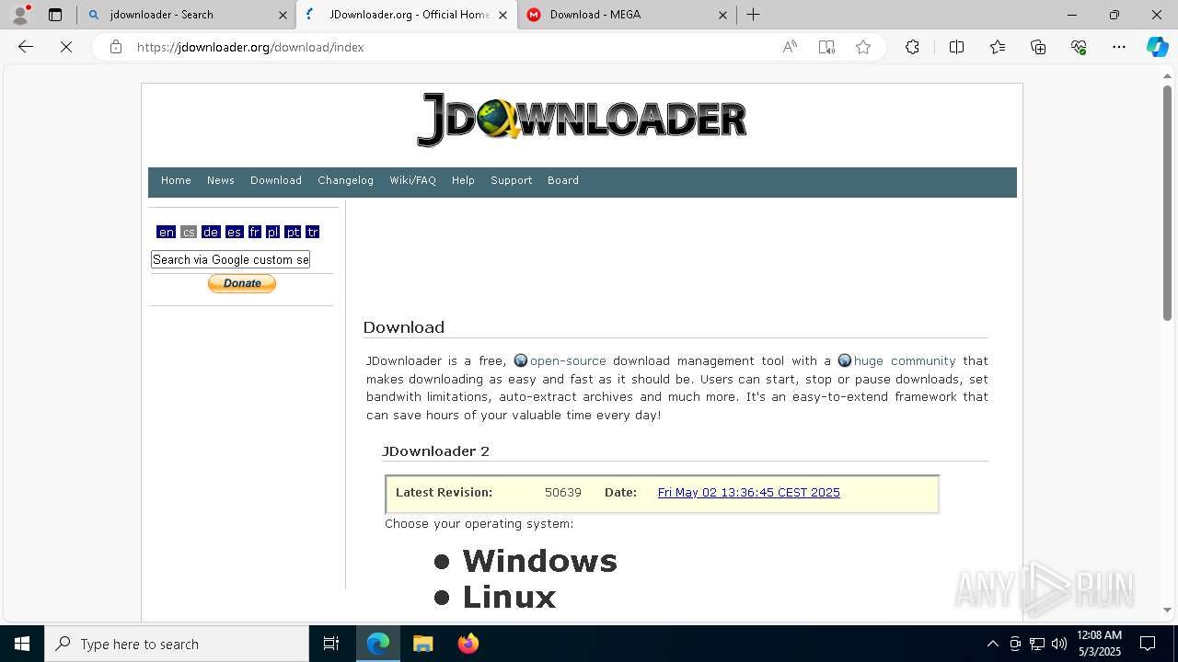
Task: Open the Windows Start menu
Action: coord(22,644)
